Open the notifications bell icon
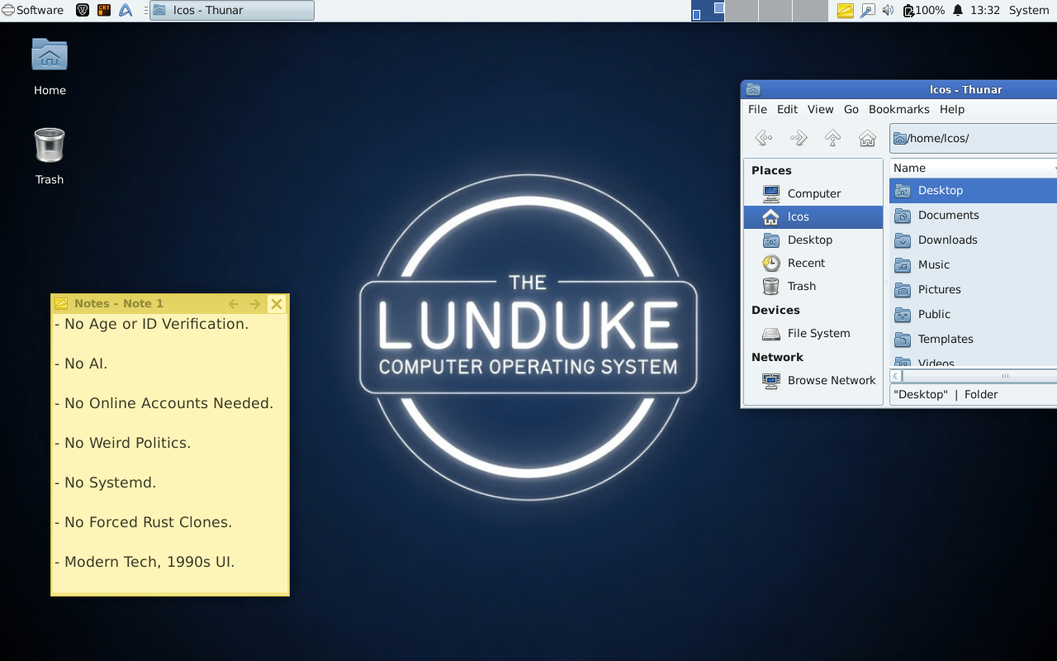The width and height of the screenshot is (1057, 661). (x=958, y=11)
